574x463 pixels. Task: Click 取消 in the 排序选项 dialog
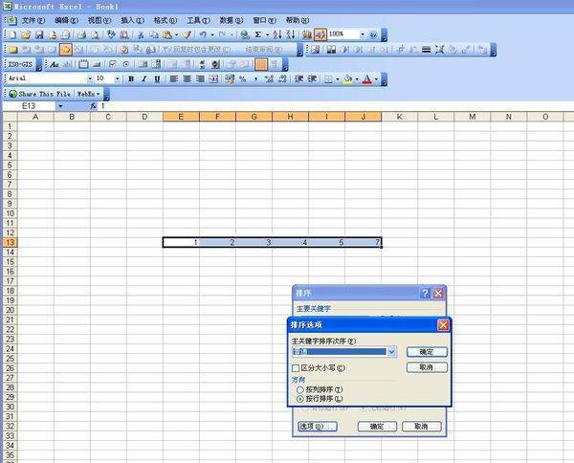pos(427,367)
